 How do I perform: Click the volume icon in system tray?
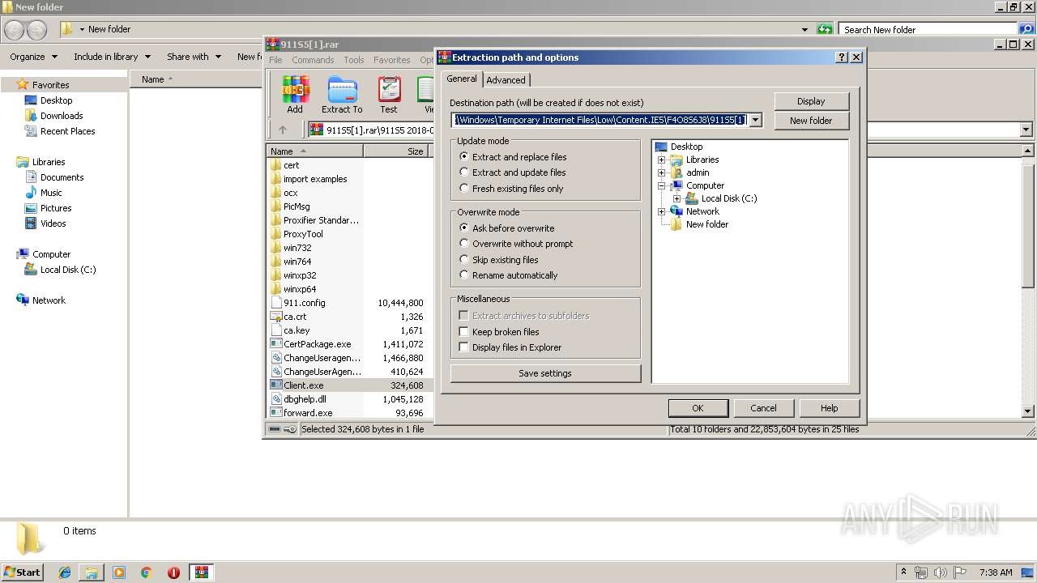pyautogui.click(x=940, y=572)
